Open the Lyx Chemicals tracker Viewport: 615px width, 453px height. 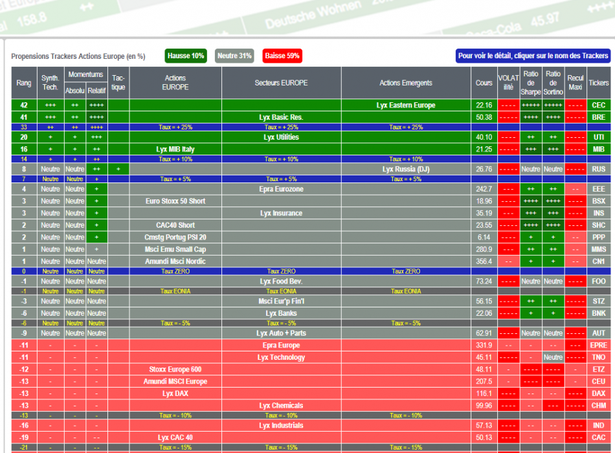[281, 406]
